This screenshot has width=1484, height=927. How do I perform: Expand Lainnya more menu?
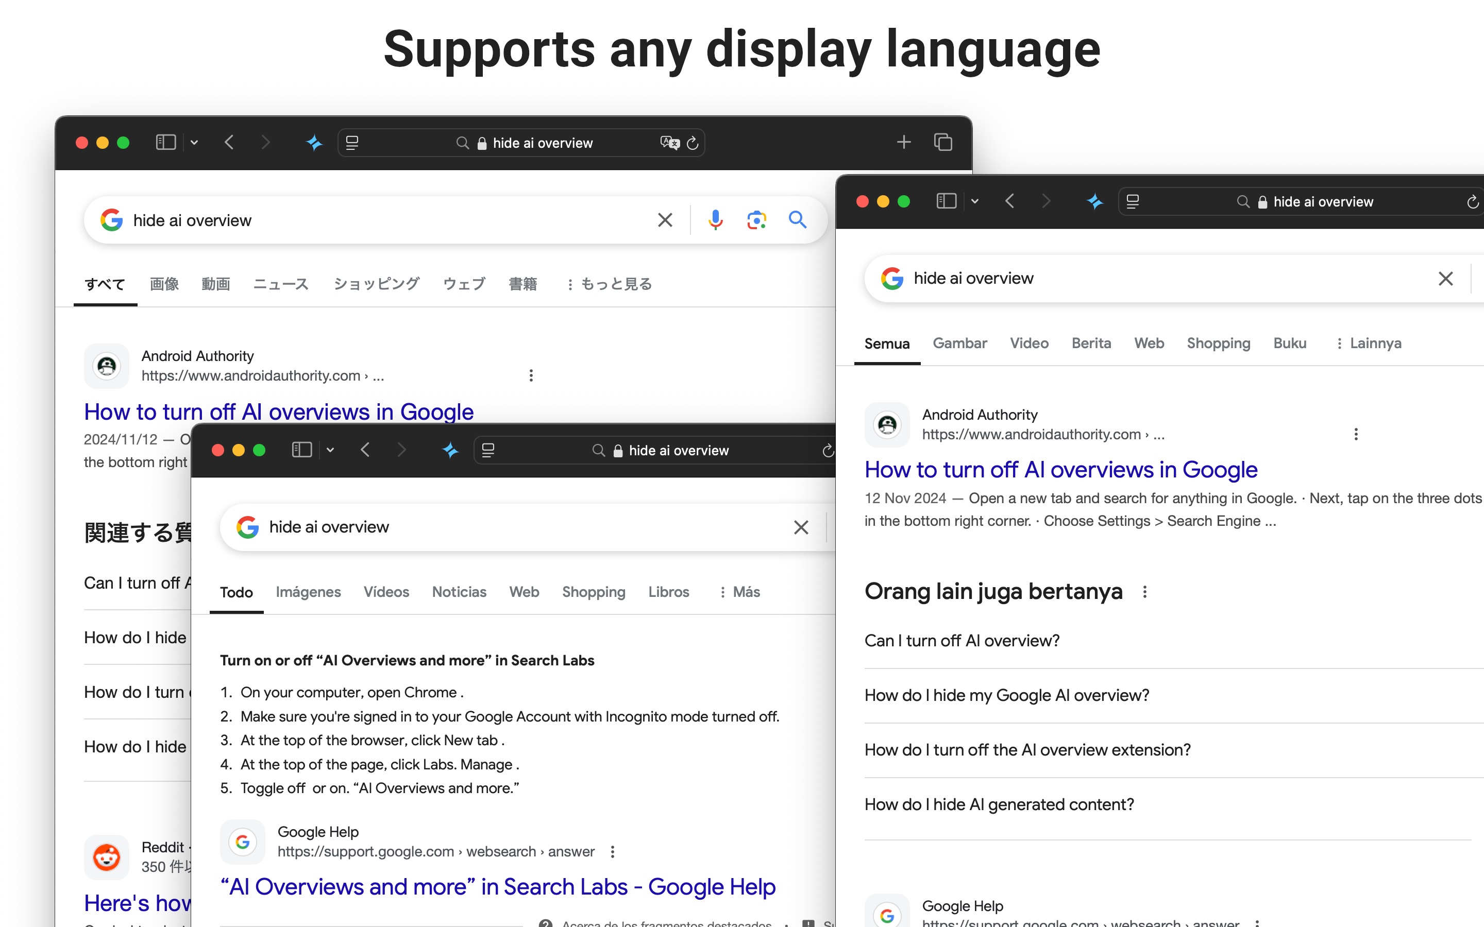point(1368,344)
